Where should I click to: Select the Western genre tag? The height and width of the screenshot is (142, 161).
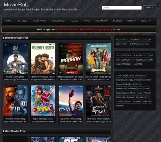tap(120, 106)
